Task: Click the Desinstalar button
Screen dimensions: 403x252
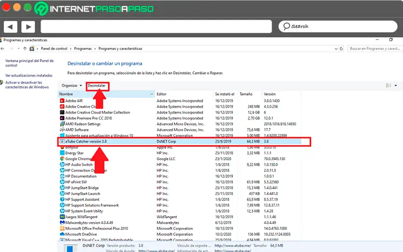Action: coord(97,86)
